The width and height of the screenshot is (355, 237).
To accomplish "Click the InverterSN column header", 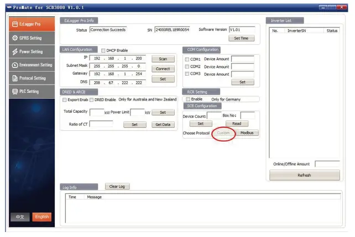I will 304,30.
